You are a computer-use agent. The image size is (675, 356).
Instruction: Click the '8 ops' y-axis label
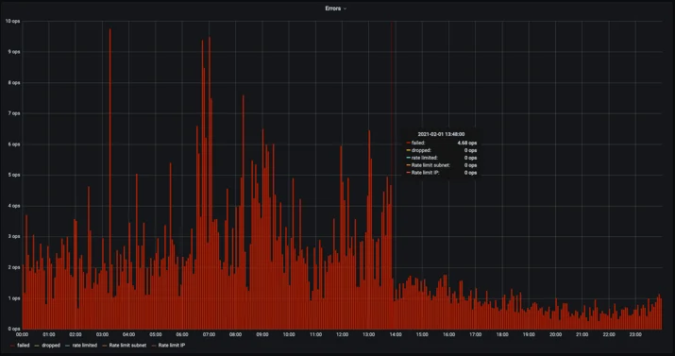point(13,83)
